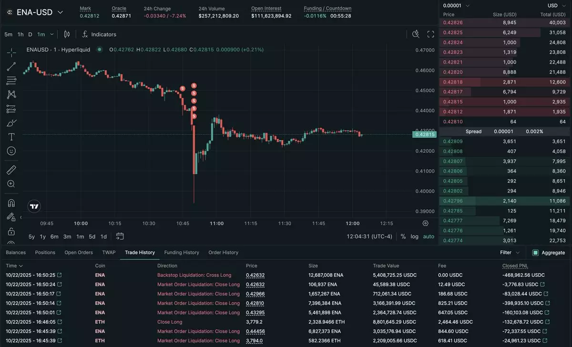
Task: Toggle the auto scale option
Action: tap(429, 236)
